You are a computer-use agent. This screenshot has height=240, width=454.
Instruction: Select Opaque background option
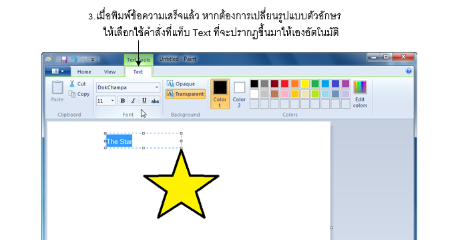point(181,84)
